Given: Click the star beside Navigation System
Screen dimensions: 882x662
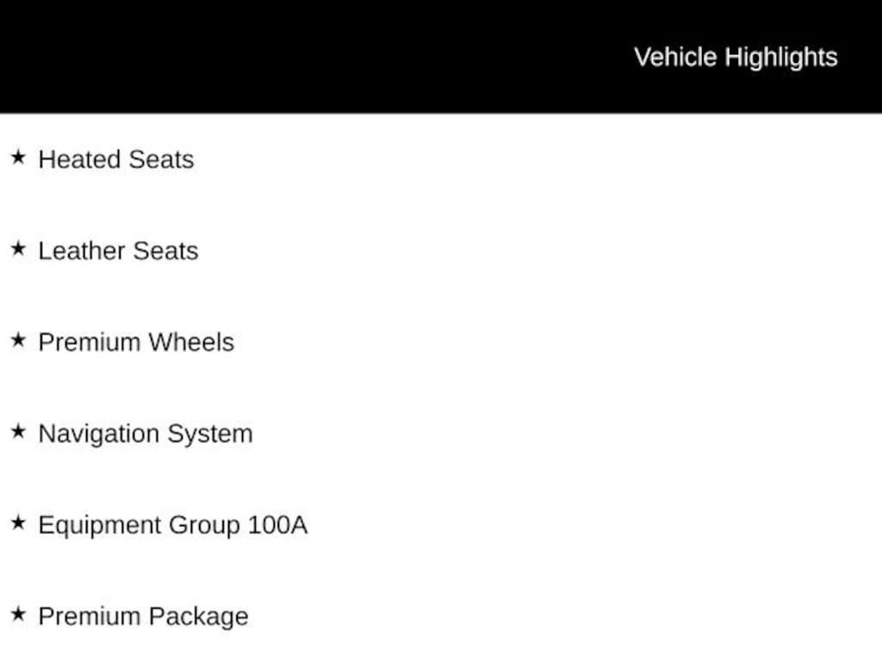Looking at the screenshot, I should click(x=18, y=432).
